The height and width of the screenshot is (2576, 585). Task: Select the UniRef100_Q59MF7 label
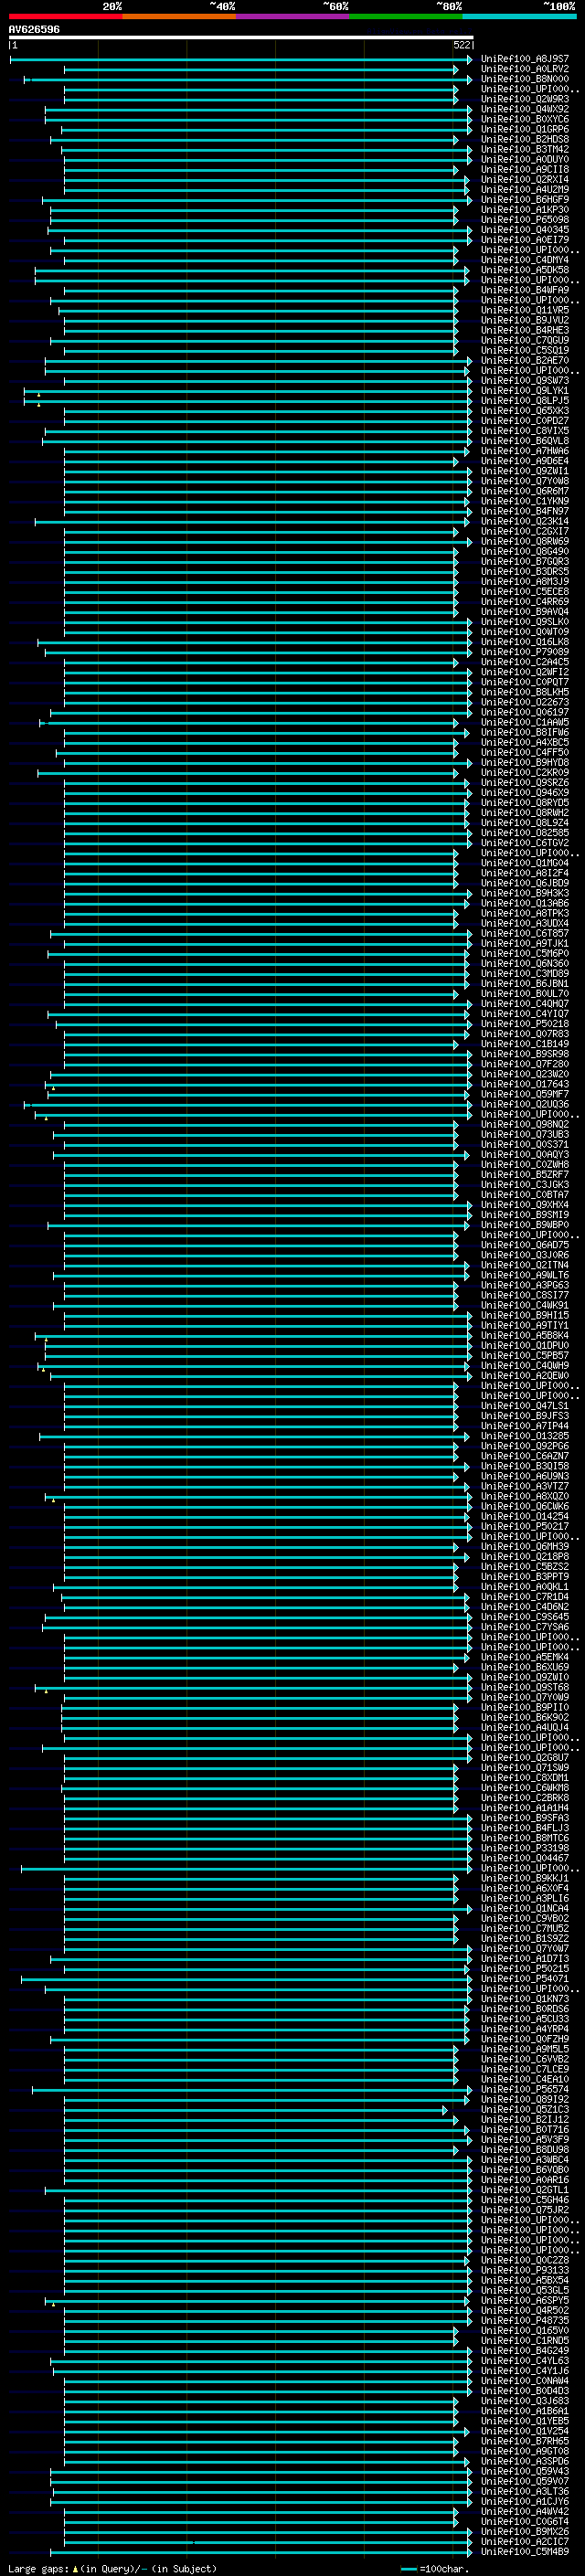(x=525, y=1094)
